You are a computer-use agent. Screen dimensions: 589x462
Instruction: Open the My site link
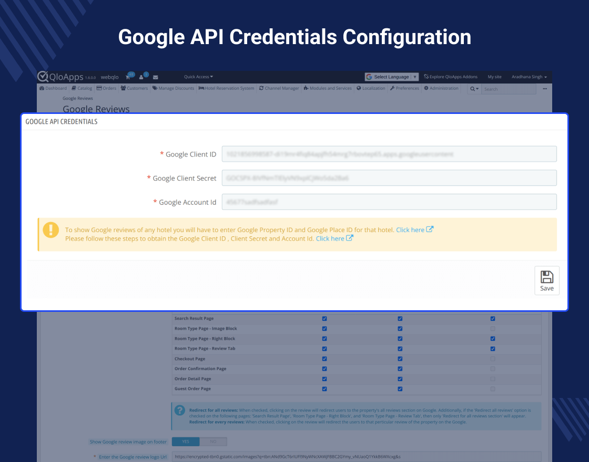pyautogui.click(x=494, y=77)
